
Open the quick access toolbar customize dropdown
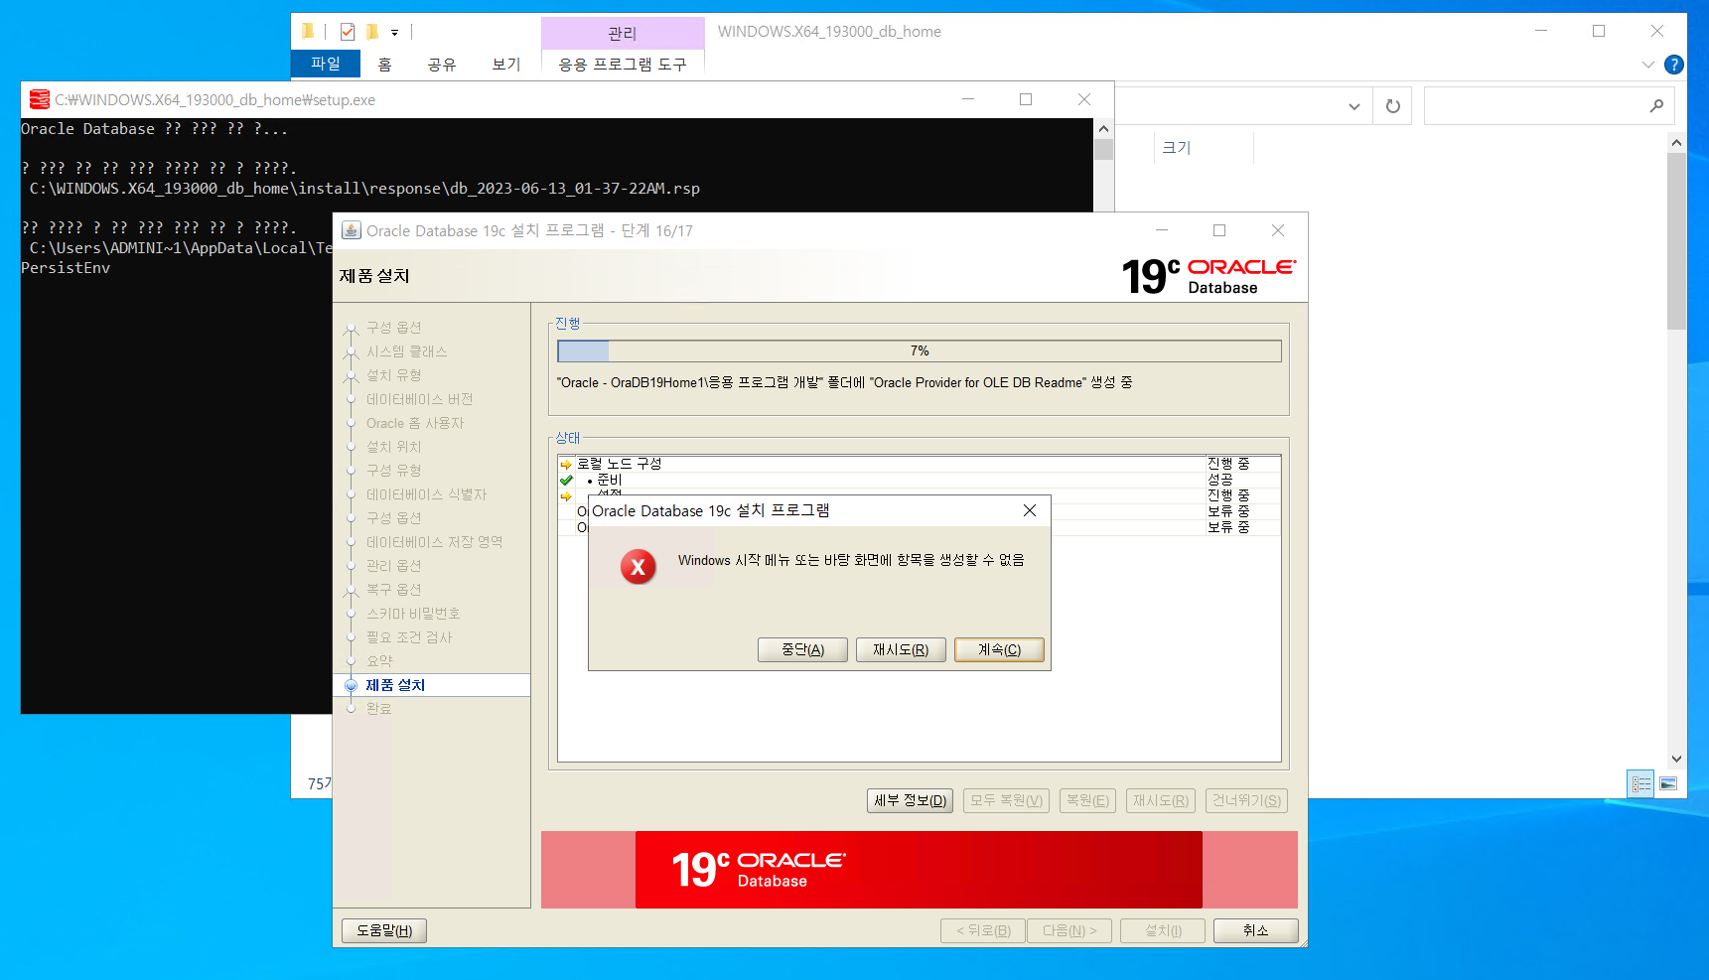(394, 33)
